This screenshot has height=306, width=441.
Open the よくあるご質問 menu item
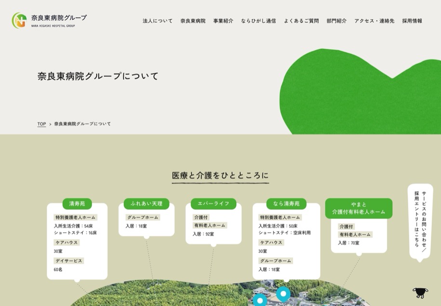point(301,21)
